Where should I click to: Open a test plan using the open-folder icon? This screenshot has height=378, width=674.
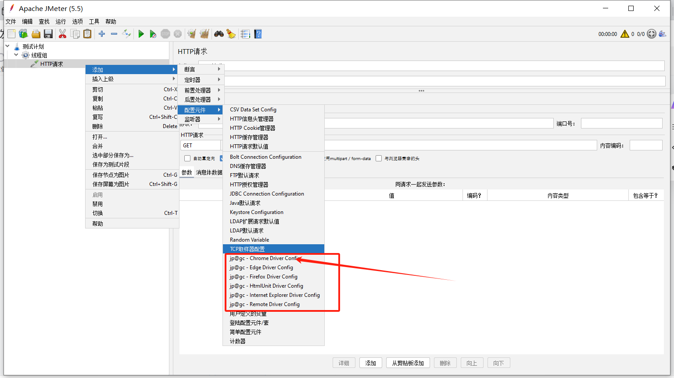(36, 34)
